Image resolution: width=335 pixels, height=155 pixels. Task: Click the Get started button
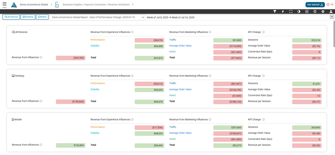point(315,5)
